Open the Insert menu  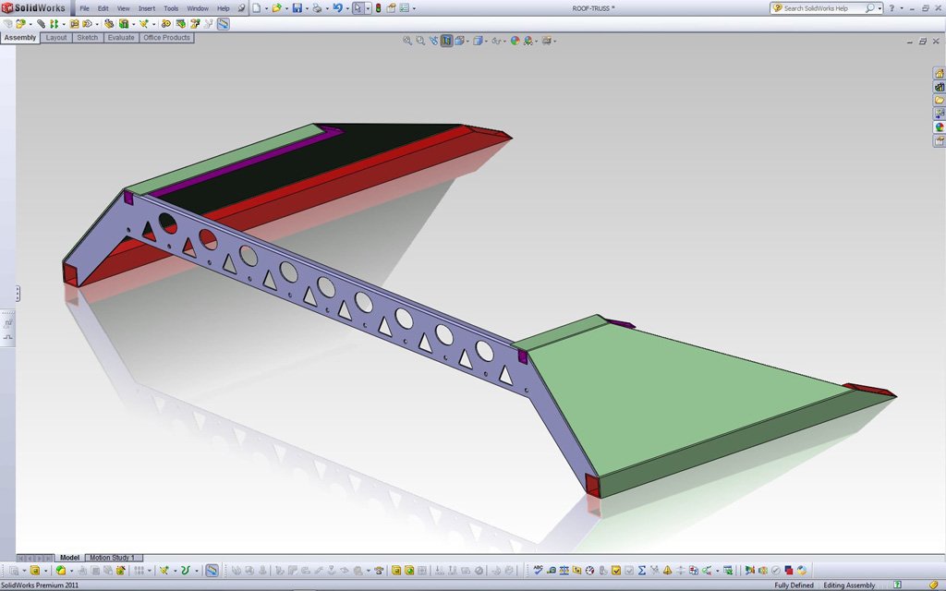[147, 8]
